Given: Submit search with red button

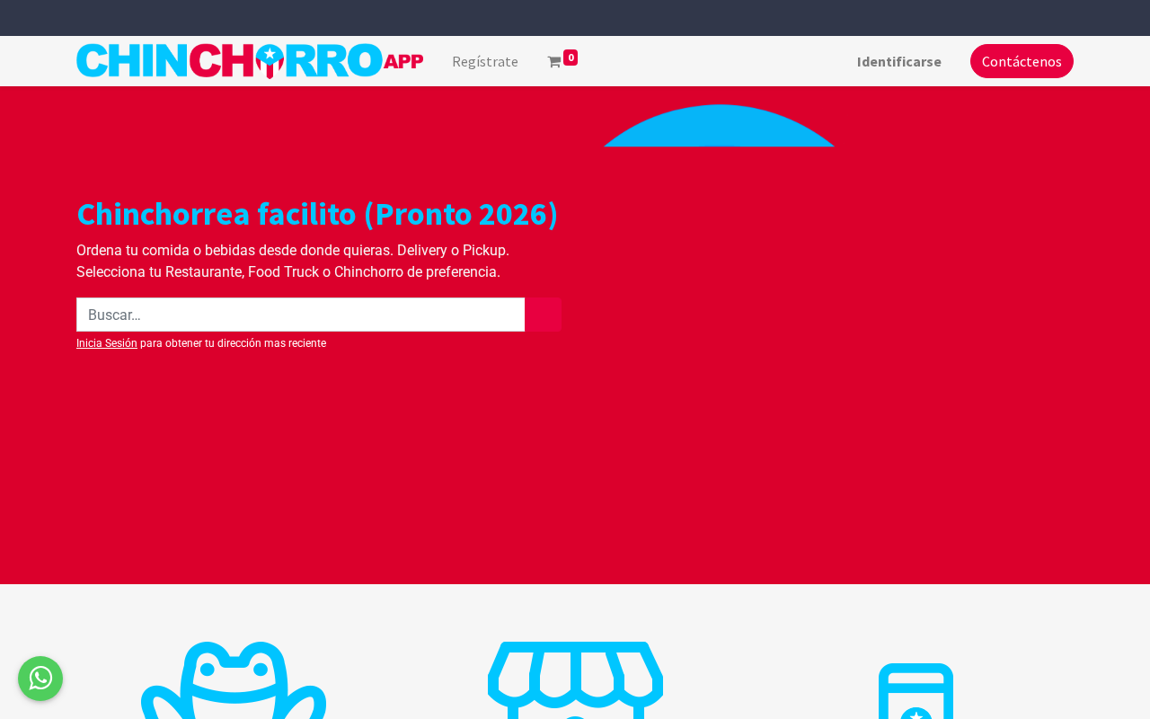Looking at the screenshot, I should [544, 315].
